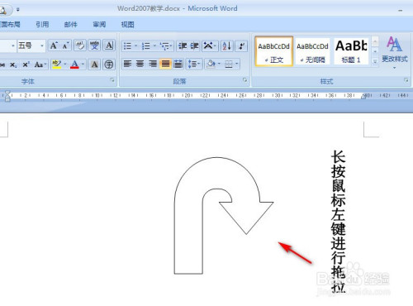Image resolution: width=413 pixels, height=306 pixels.
Task: Select the 正文 style
Action: click(x=274, y=51)
